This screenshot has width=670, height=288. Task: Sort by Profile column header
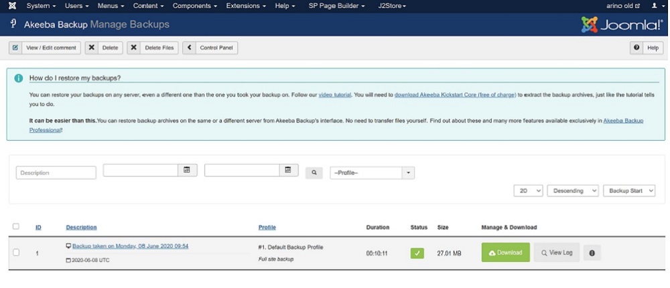click(267, 227)
